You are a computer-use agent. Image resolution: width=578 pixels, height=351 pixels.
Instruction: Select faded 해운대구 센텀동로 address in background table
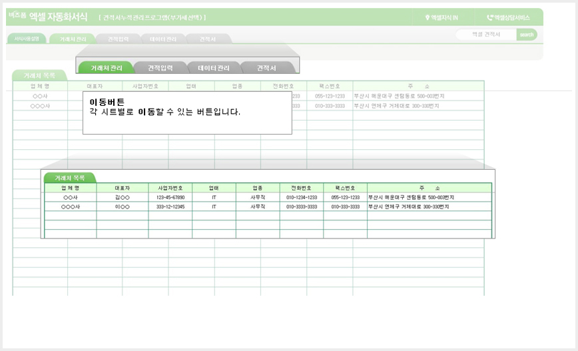click(x=418, y=96)
